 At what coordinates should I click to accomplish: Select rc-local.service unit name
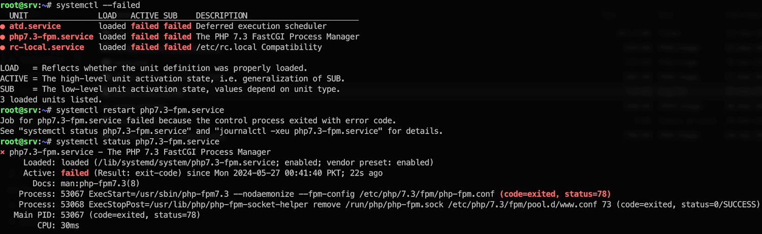[47, 47]
